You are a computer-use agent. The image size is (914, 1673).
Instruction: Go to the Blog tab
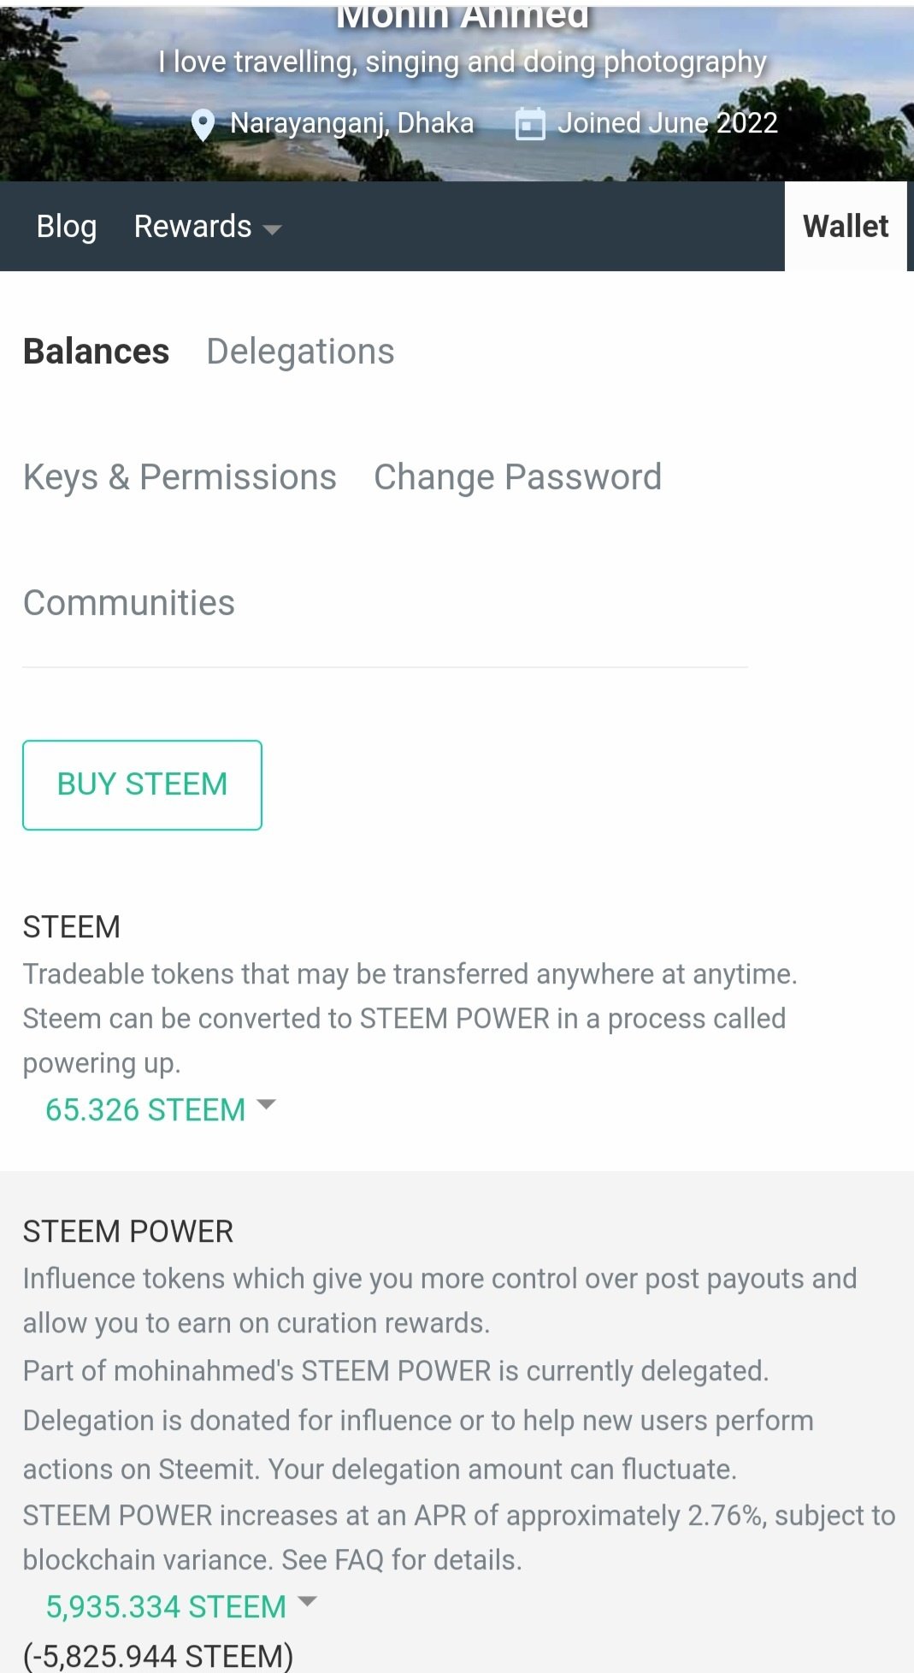click(67, 227)
